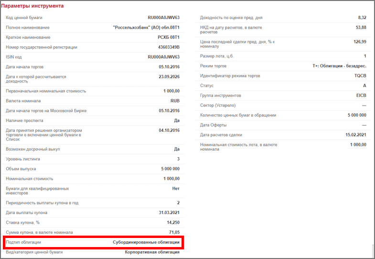This screenshot has width=375, height=259.
Task: Select coupon amount 71,05
Action: [174, 232]
